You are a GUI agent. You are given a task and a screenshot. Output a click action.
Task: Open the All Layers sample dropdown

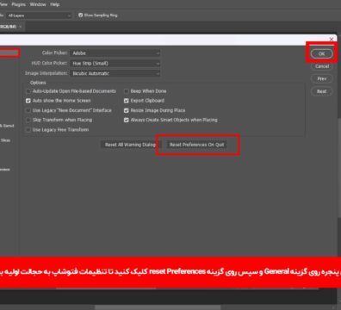click(39, 15)
